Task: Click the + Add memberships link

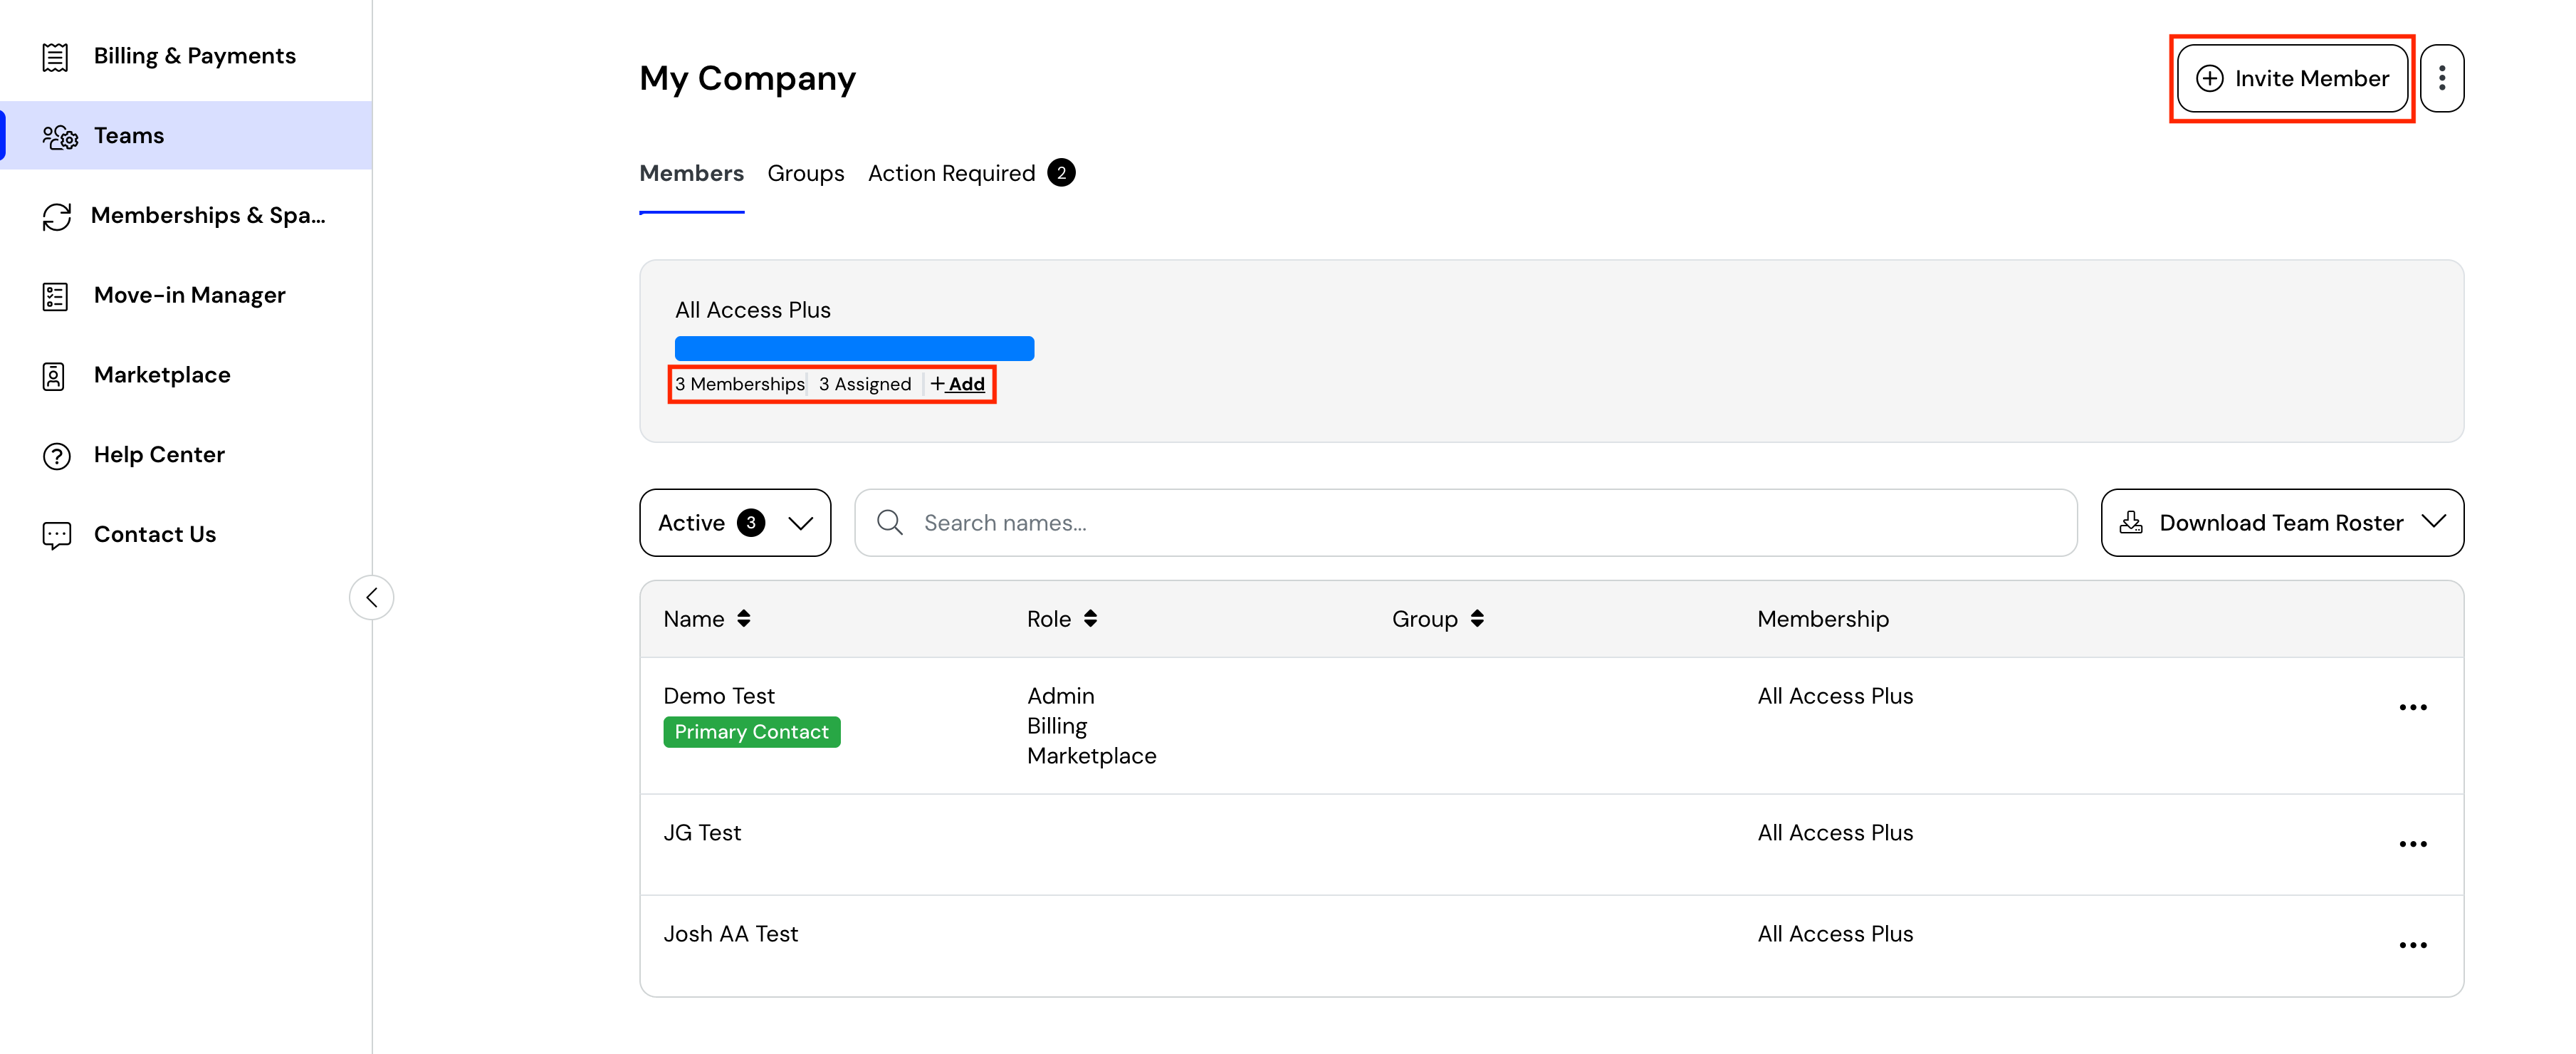Action: click(958, 384)
